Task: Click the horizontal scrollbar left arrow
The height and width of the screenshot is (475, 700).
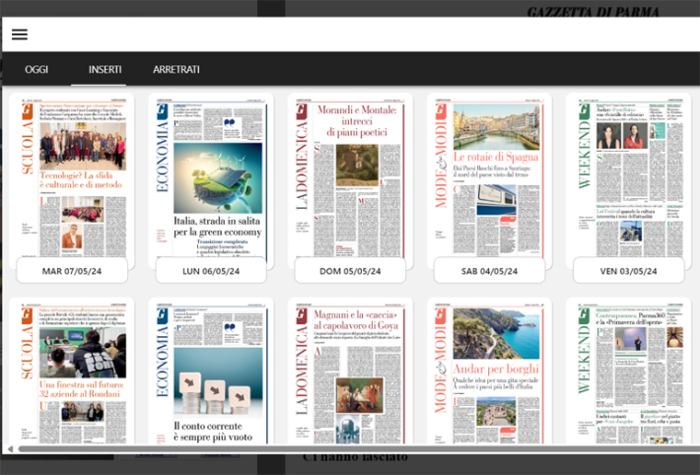Action: (x=10, y=449)
